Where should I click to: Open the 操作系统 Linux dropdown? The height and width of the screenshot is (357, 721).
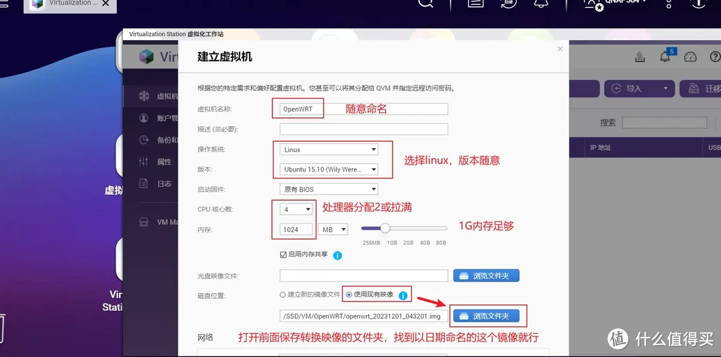click(x=328, y=149)
